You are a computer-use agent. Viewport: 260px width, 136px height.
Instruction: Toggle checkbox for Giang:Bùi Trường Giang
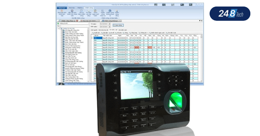click(63, 48)
